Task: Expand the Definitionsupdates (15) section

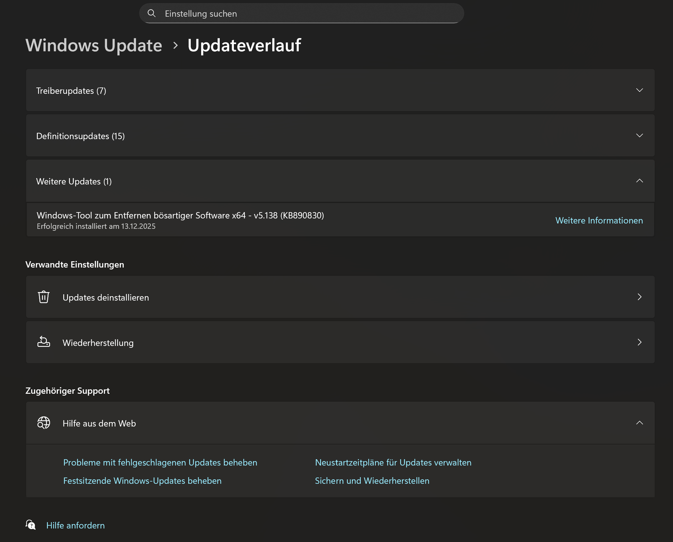Action: pyautogui.click(x=639, y=136)
